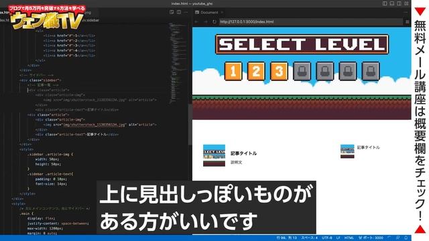Click the div class="sidebar" code line
429x241 pixels.
point(41,80)
